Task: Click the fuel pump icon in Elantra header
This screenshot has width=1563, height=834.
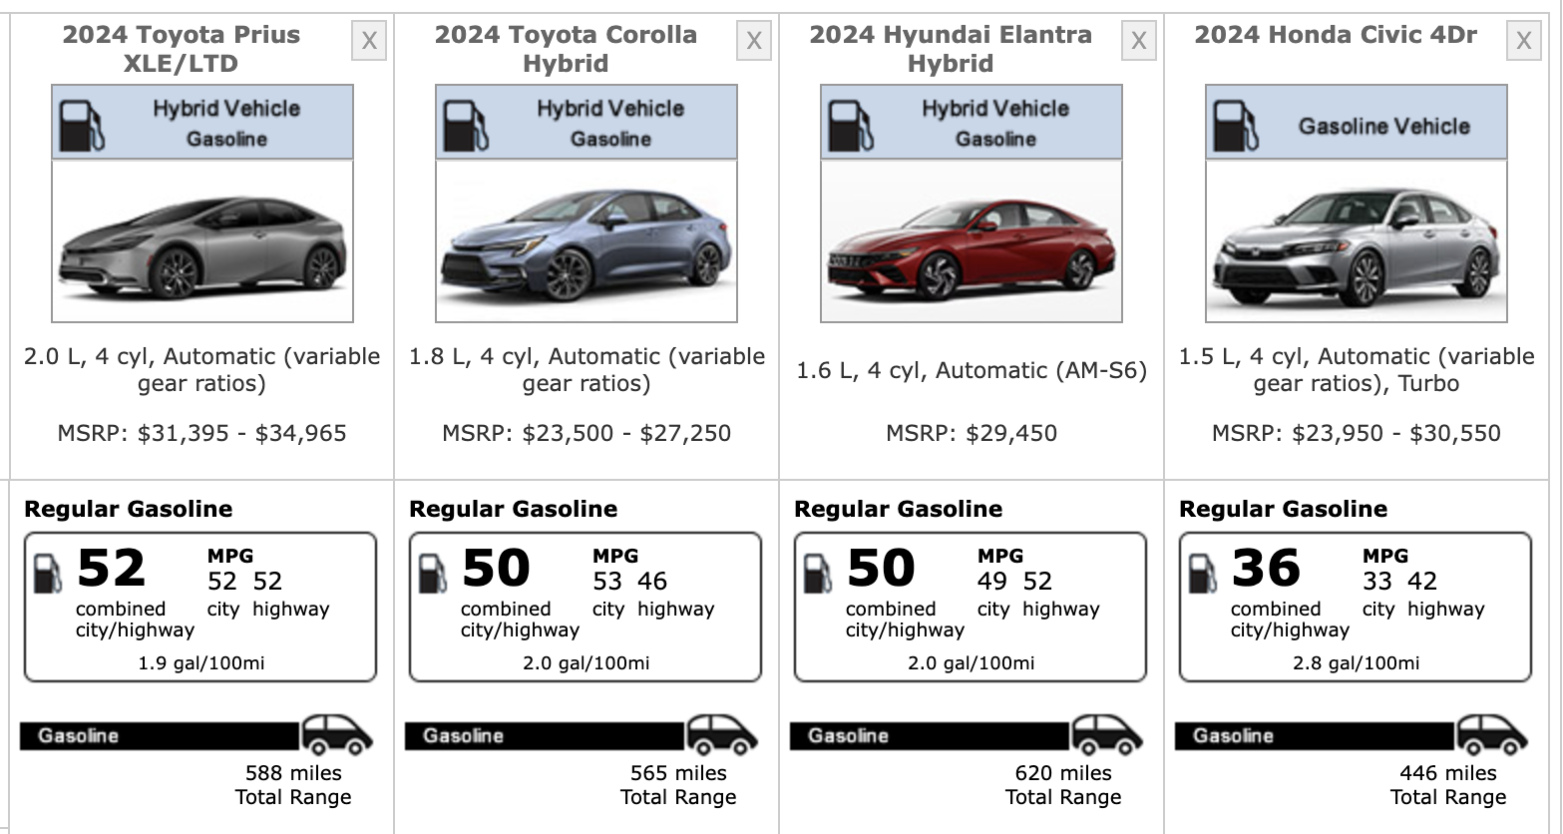Action: click(850, 124)
